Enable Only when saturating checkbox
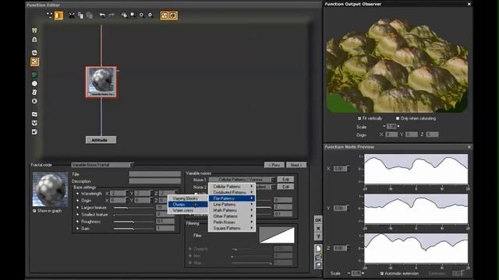Screen dimensions: 499x280 click(x=398, y=118)
